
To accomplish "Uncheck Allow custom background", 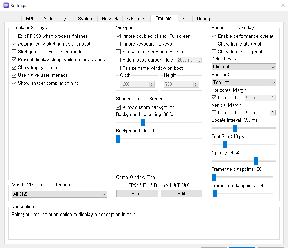I will (x=146, y=107).
